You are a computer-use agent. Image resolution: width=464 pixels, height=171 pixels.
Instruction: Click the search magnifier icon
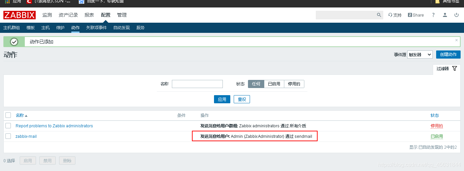[379, 15]
